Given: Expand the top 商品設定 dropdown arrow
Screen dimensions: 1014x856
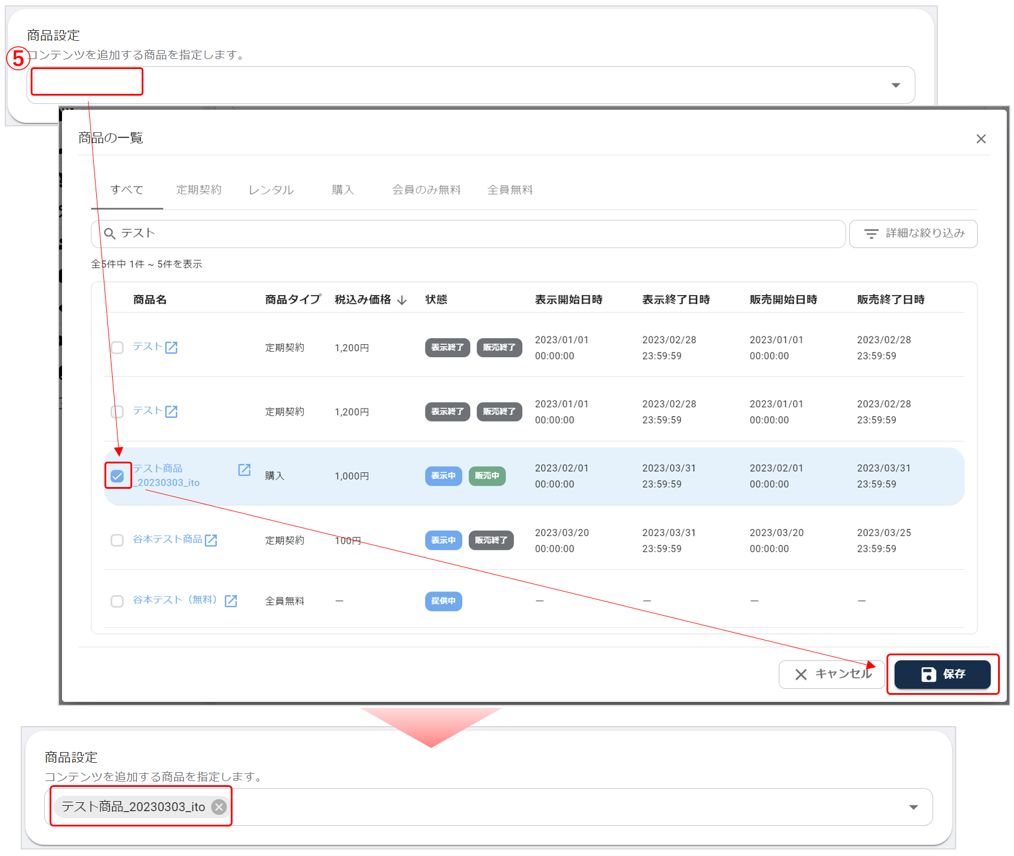Looking at the screenshot, I should [x=895, y=86].
